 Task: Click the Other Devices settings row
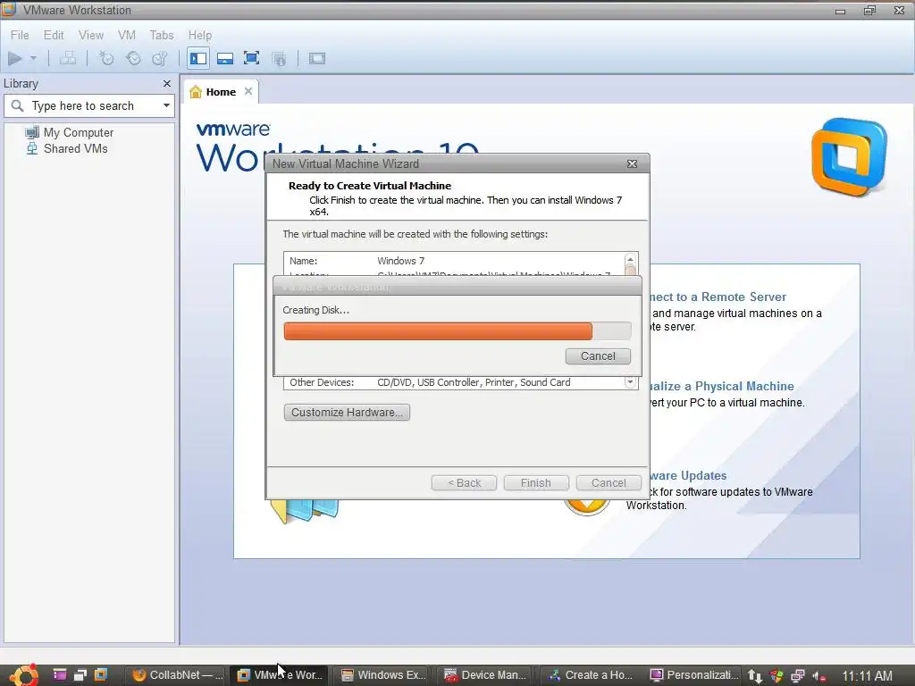point(455,382)
